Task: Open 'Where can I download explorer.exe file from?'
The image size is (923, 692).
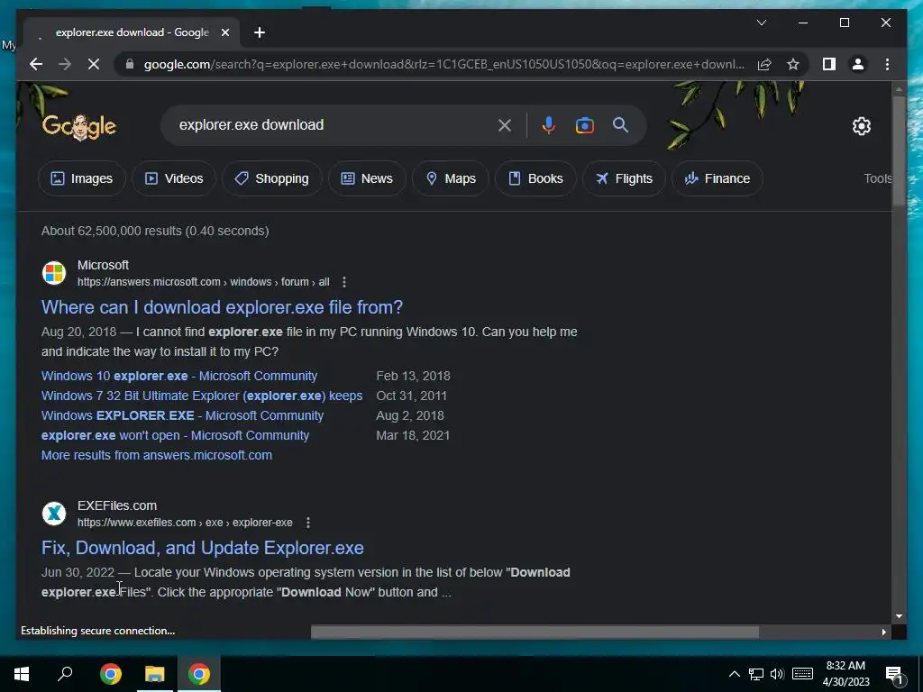Action: (222, 307)
